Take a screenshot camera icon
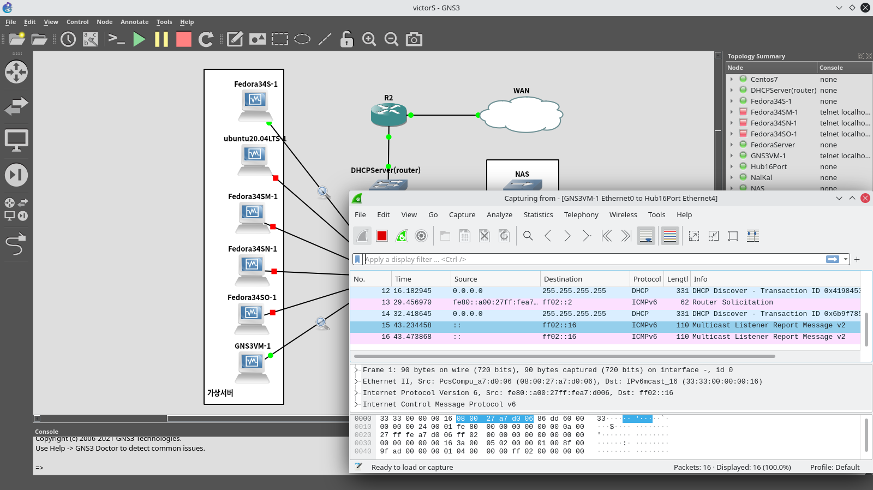The image size is (873, 490). (x=414, y=39)
